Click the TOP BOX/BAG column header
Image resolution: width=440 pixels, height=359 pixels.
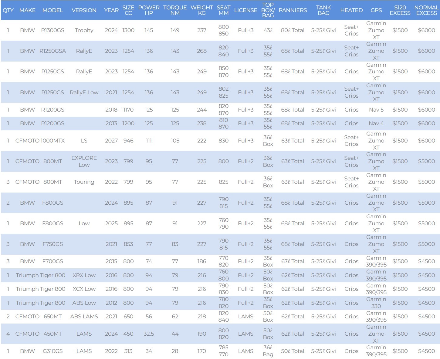tap(268, 10)
